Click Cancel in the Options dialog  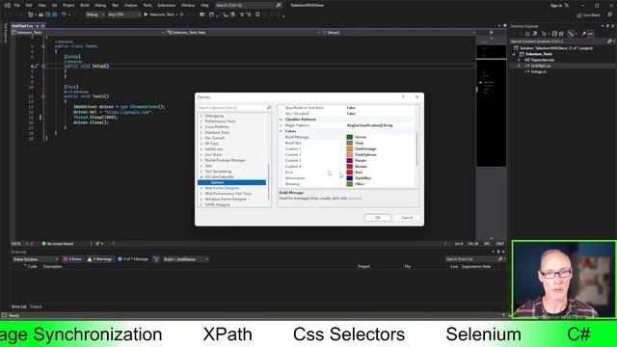click(x=407, y=218)
